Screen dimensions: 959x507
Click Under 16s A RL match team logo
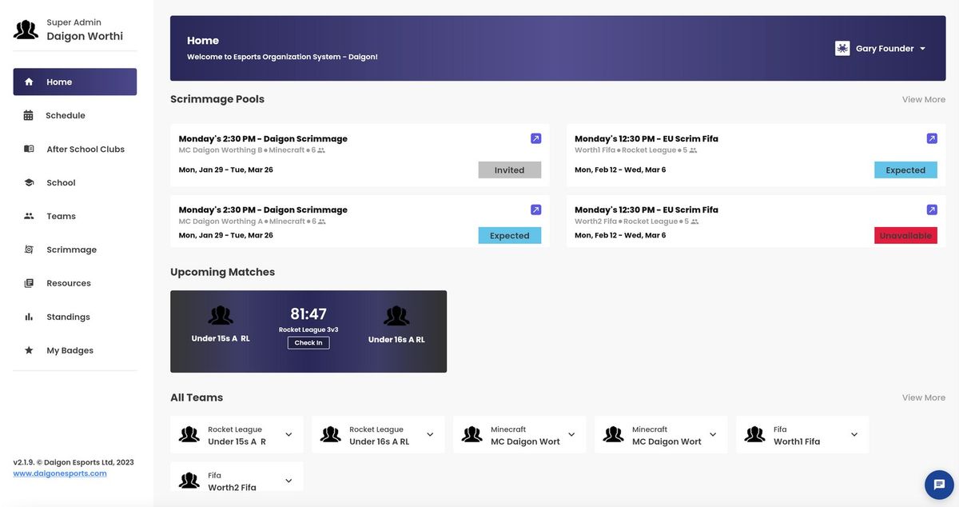click(396, 316)
